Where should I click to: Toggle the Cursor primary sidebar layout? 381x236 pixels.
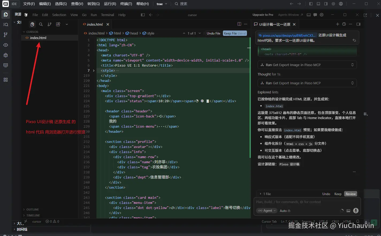point(143,15)
